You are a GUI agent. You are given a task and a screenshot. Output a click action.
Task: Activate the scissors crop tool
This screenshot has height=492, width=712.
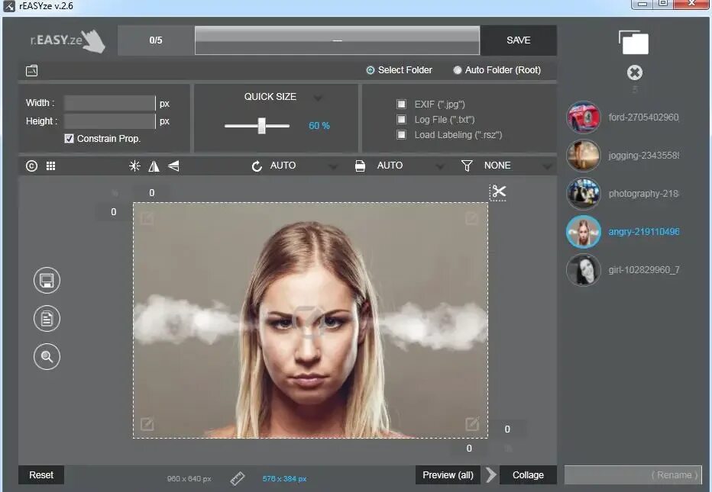point(498,191)
